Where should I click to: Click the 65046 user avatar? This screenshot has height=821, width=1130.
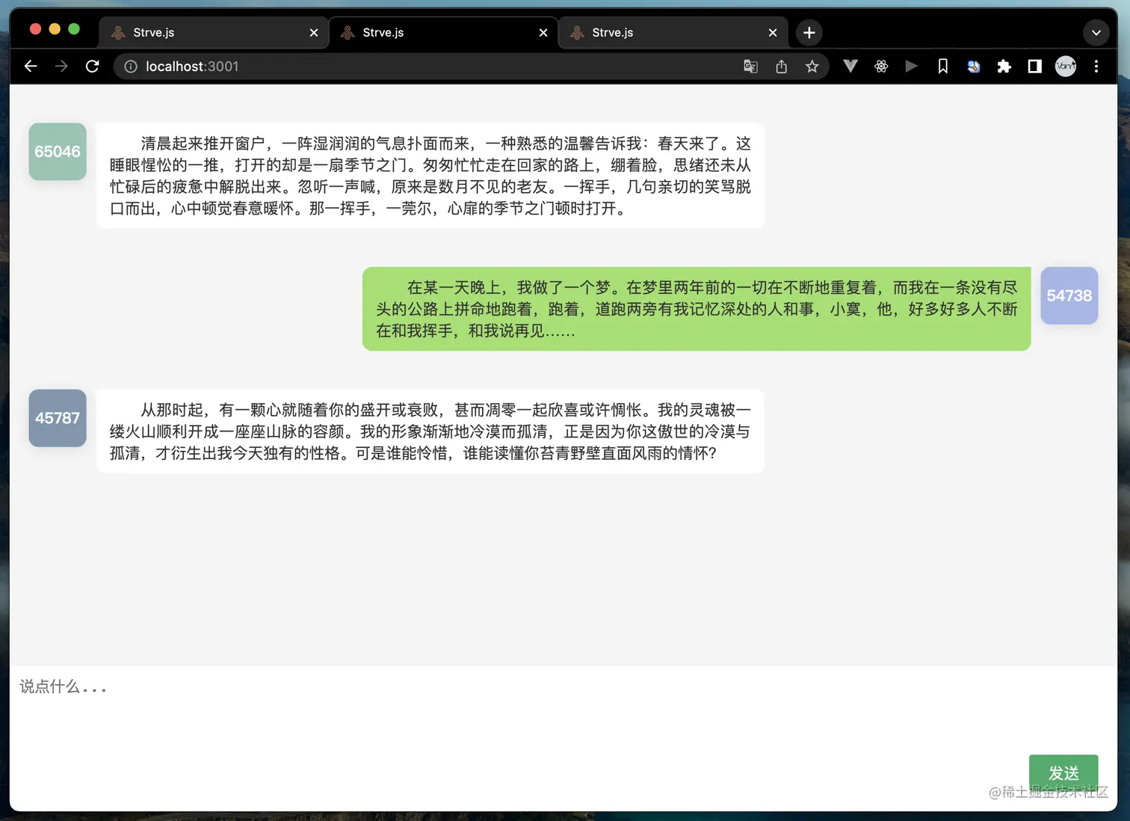click(x=58, y=152)
